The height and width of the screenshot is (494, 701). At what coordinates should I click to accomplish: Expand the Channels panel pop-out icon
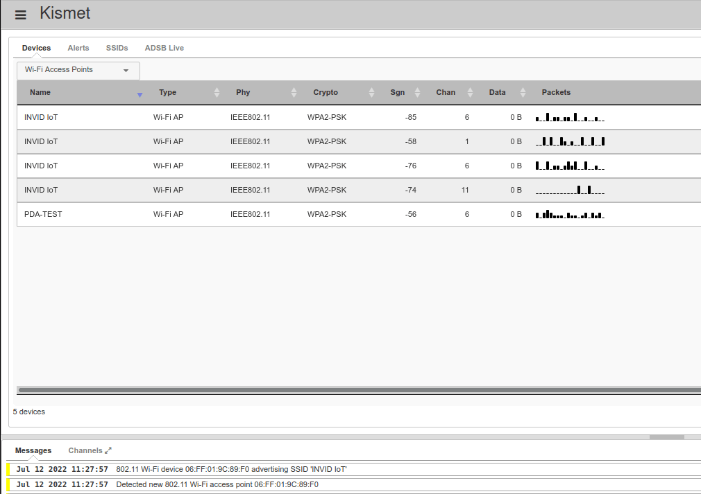point(108,450)
